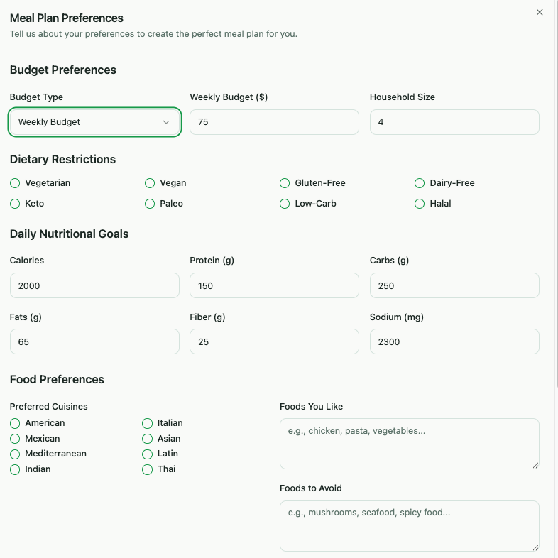This screenshot has height=558, width=558.
Task: Enable the Keto diet option
Action: pos(15,204)
